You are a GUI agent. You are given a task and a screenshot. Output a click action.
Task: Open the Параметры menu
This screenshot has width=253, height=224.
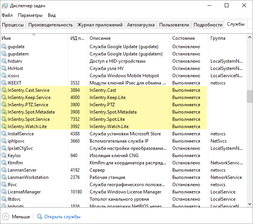pyautogui.click(x=30, y=15)
